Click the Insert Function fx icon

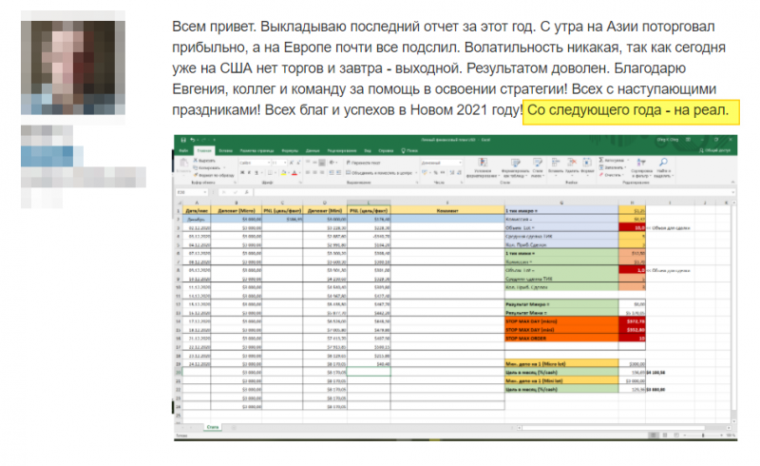247,192
